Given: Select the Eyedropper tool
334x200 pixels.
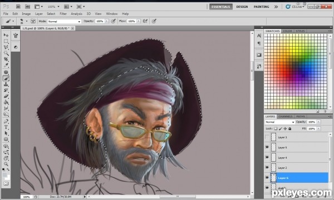Looking at the screenshot, I should [x=6, y=65].
